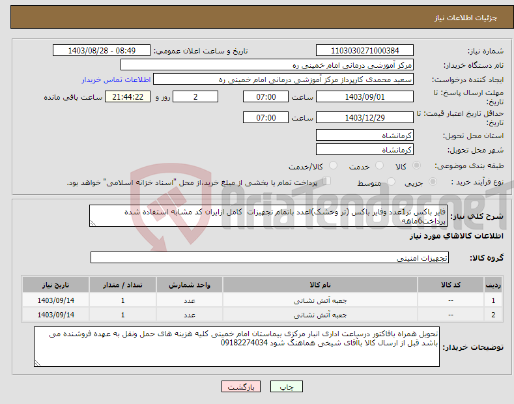The height and width of the screenshot is (404, 514).
Task: Select the متوسط purchase type radio
Action: (391, 182)
